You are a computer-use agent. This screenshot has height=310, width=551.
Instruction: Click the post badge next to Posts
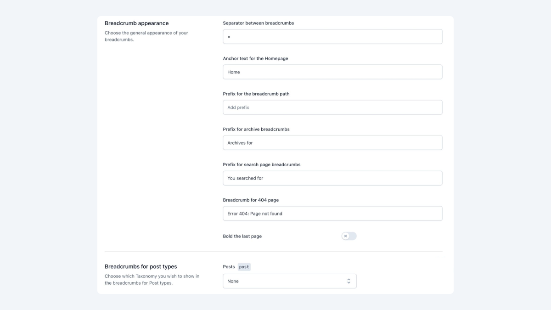click(244, 266)
